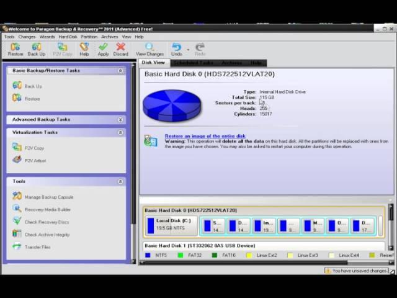
Task: Click the Back Up toolbar icon
Action: (x=37, y=49)
